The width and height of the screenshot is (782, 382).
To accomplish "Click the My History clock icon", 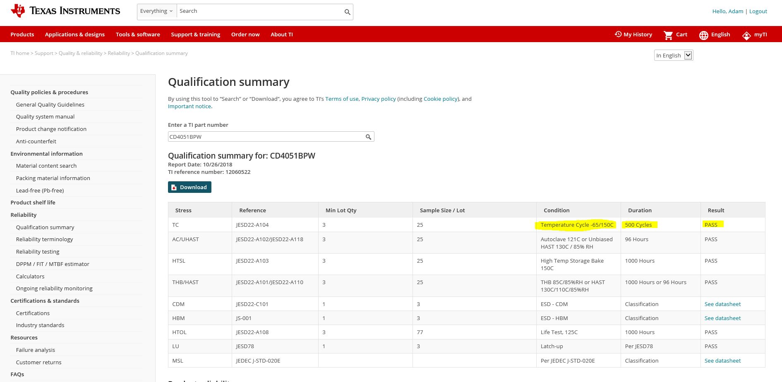I will tap(618, 34).
